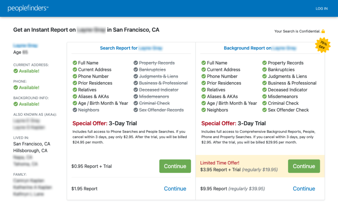The width and height of the screenshot is (338, 211).
Task: Click 'Property Records' text in Background Report
Action: [x=286, y=63]
